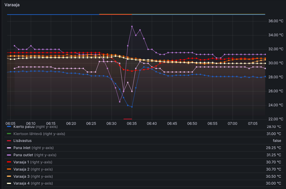
Task: Toggle the Varaaja 4 legend label
Action: [x=22, y=183]
